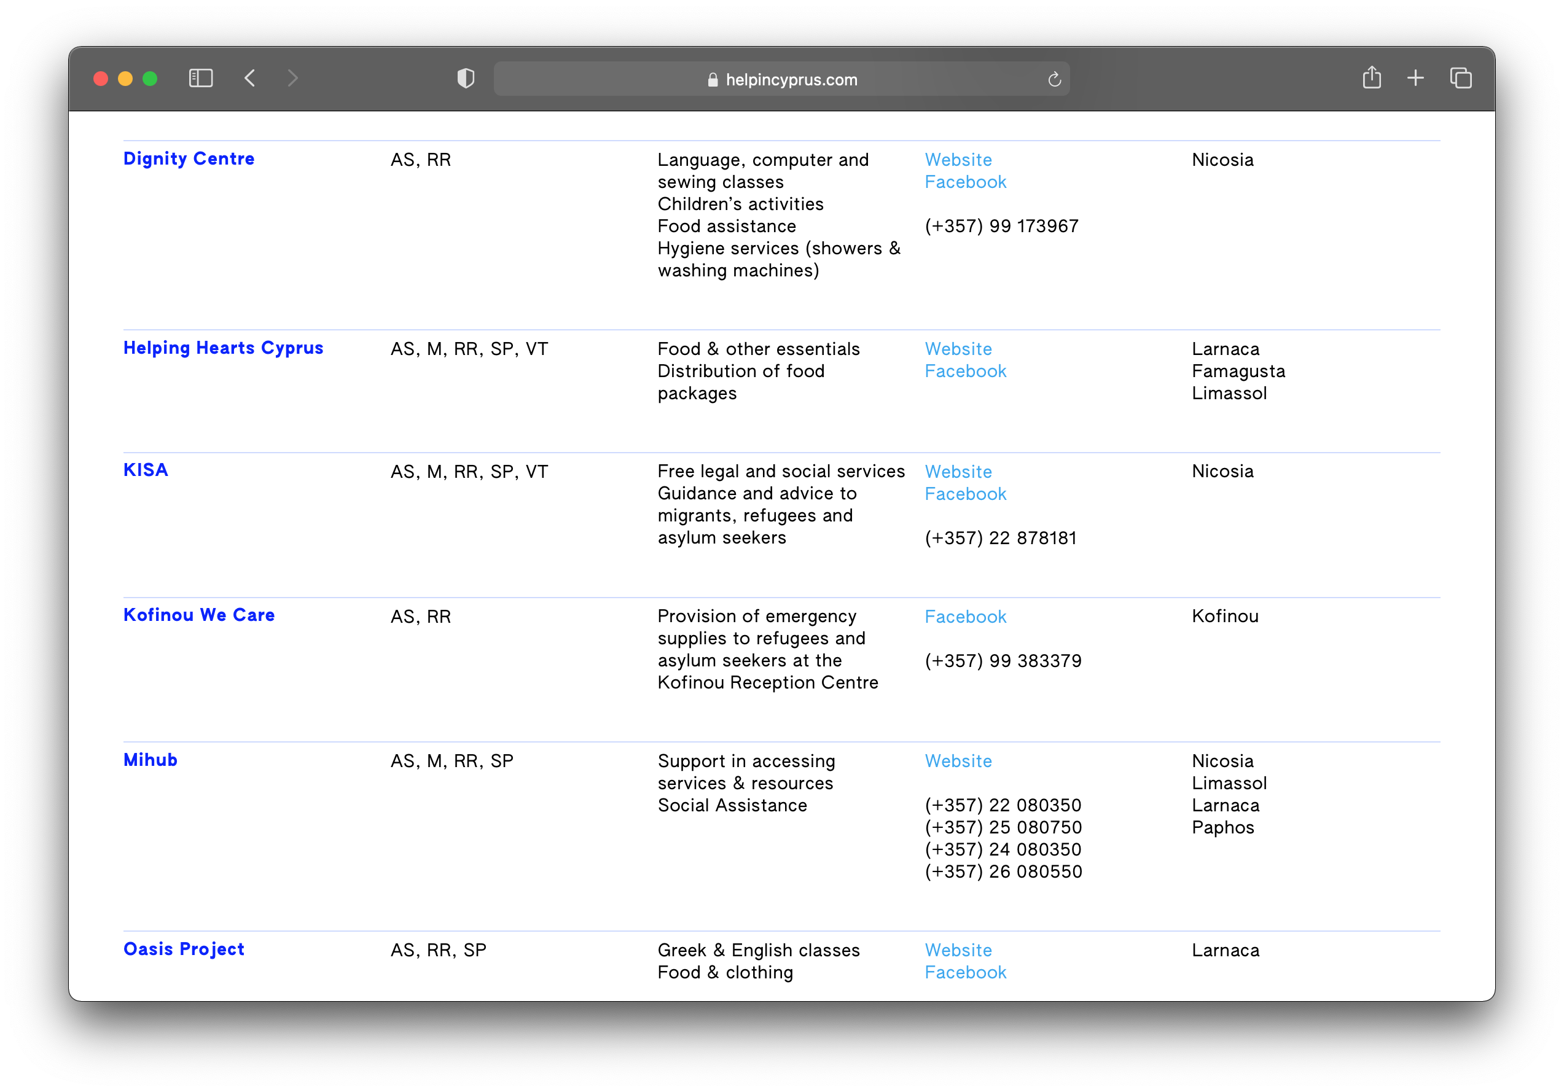Click 'Children's activities' text
The width and height of the screenshot is (1564, 1092).
coord(740,205)
